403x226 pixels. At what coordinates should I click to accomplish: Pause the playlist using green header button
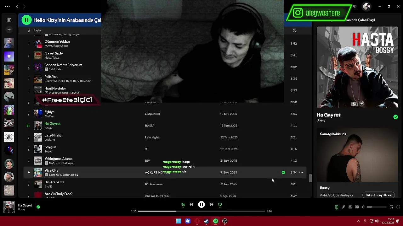coord(26,20)
